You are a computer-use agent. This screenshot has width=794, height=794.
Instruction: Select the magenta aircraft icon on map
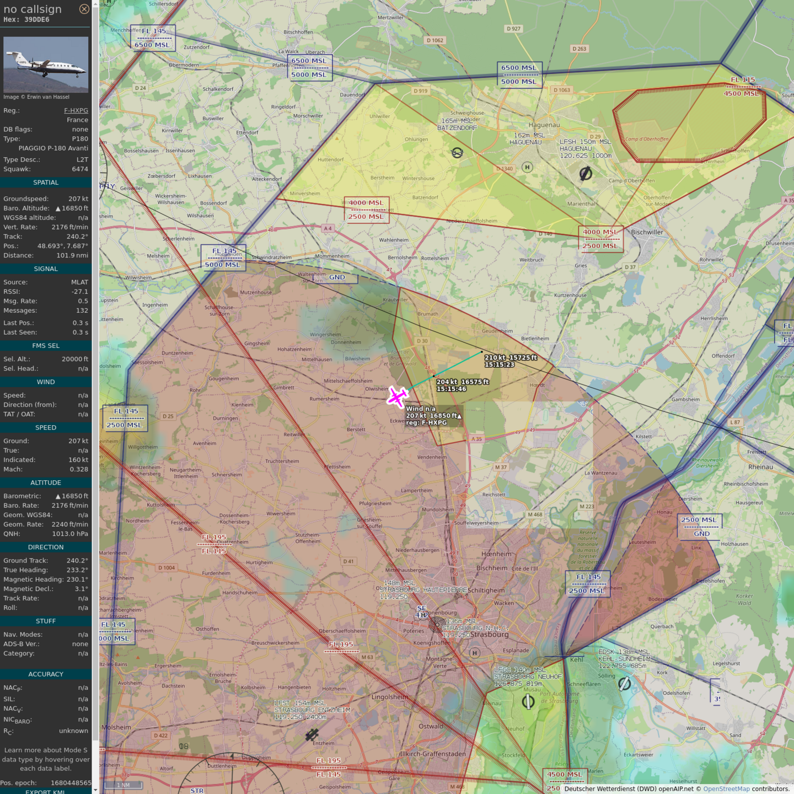point(396,397)
